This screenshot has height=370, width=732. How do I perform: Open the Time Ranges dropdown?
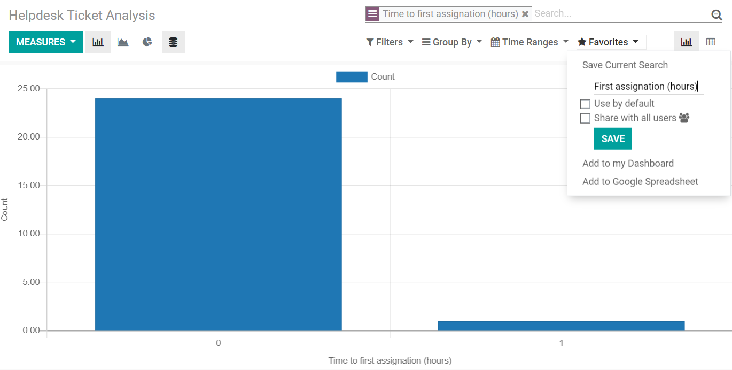(528, 42)
